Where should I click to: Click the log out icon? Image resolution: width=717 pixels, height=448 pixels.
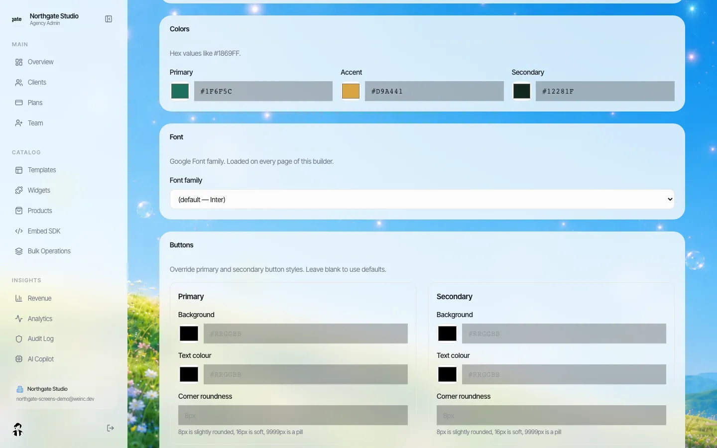(111, 428)
